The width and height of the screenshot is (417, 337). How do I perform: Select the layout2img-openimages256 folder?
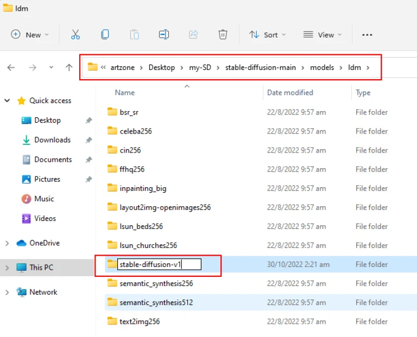pyautogui.click(x=165, y=207)
